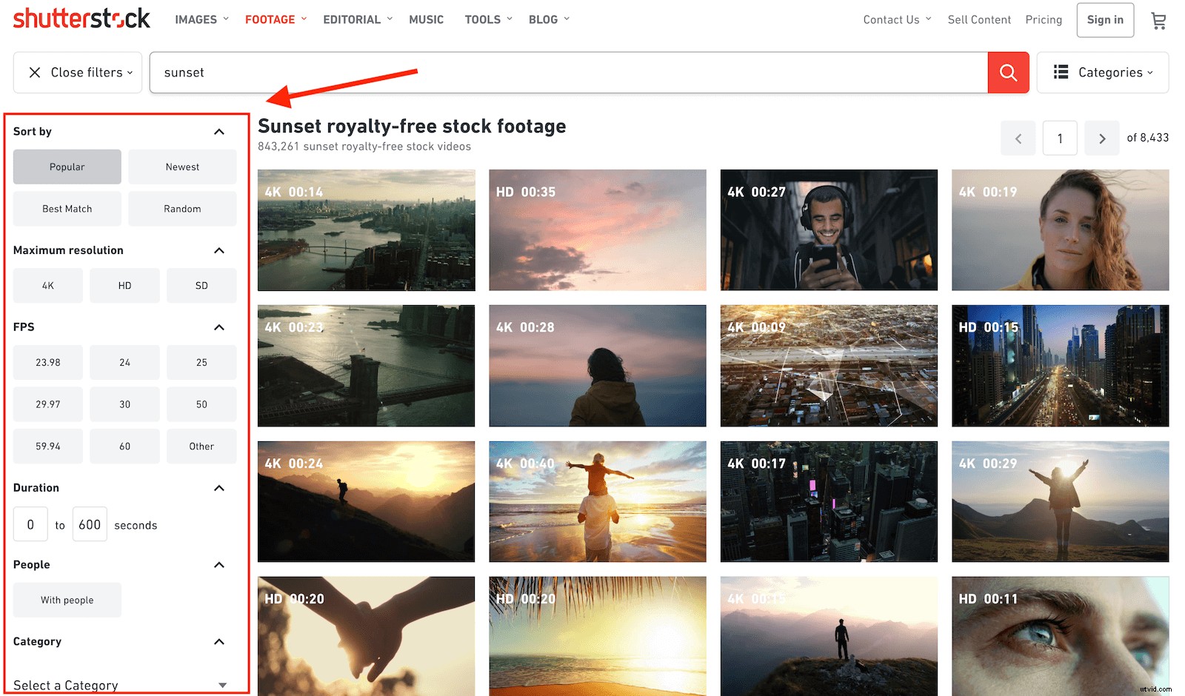Click the previous page arrow

1018,138
